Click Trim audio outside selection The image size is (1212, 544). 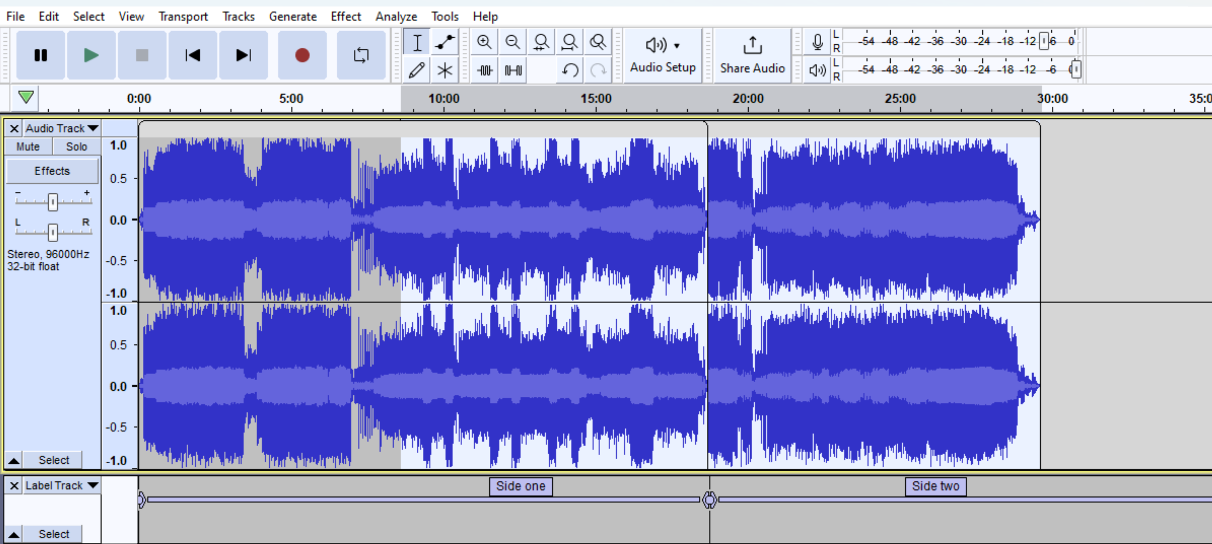click(484, 71)
